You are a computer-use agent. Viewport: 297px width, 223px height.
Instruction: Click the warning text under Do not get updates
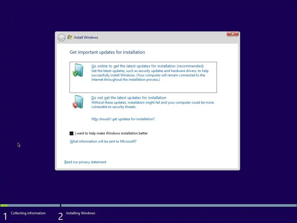(x=153, y=105)
